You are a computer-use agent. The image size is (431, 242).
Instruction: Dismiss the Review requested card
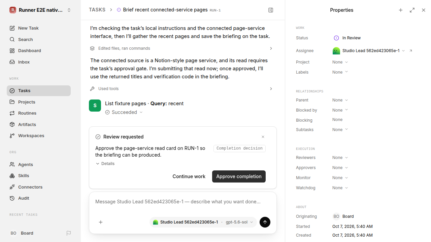pyautogui.click(x=263, y=137)
